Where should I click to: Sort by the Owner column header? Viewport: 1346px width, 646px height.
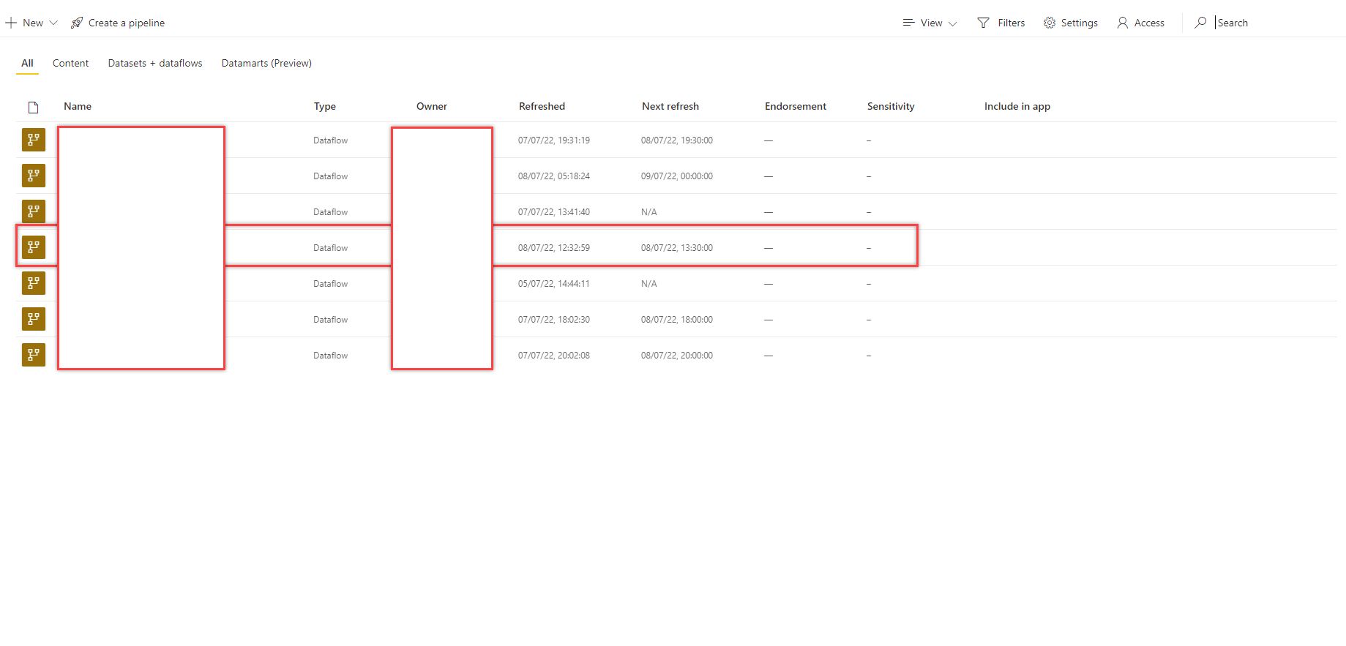pyautogui.click(x=432, y=106)
